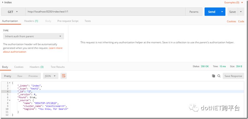Switch to the Authorization tab

pos(10,21)
